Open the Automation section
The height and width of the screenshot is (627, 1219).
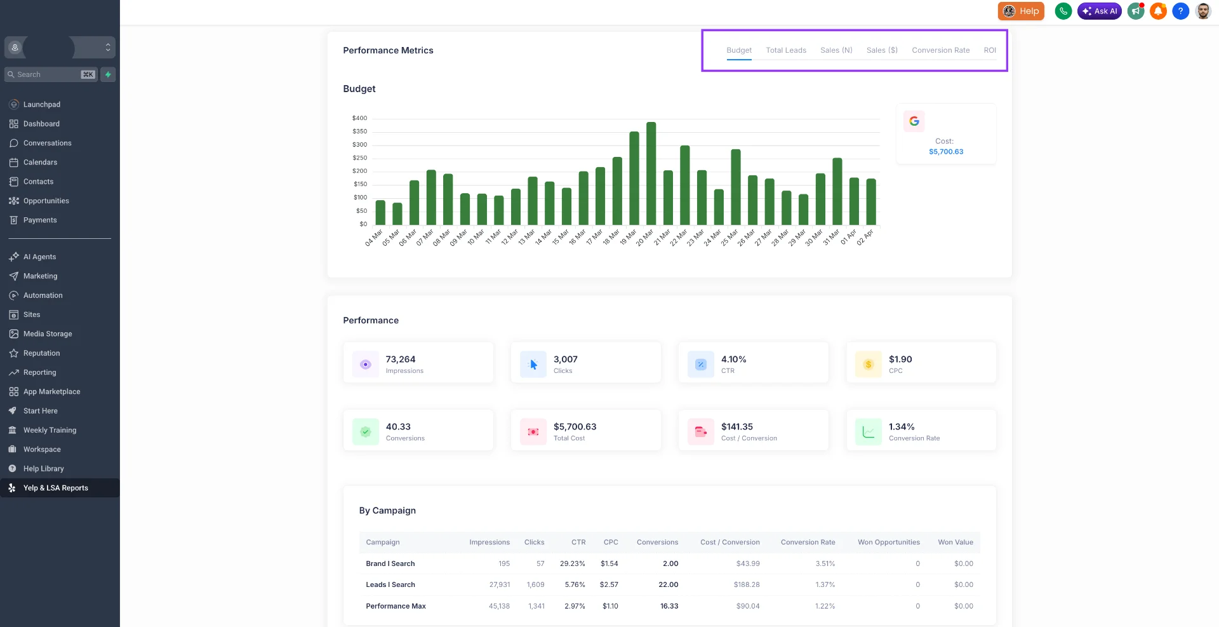[43, 295]
